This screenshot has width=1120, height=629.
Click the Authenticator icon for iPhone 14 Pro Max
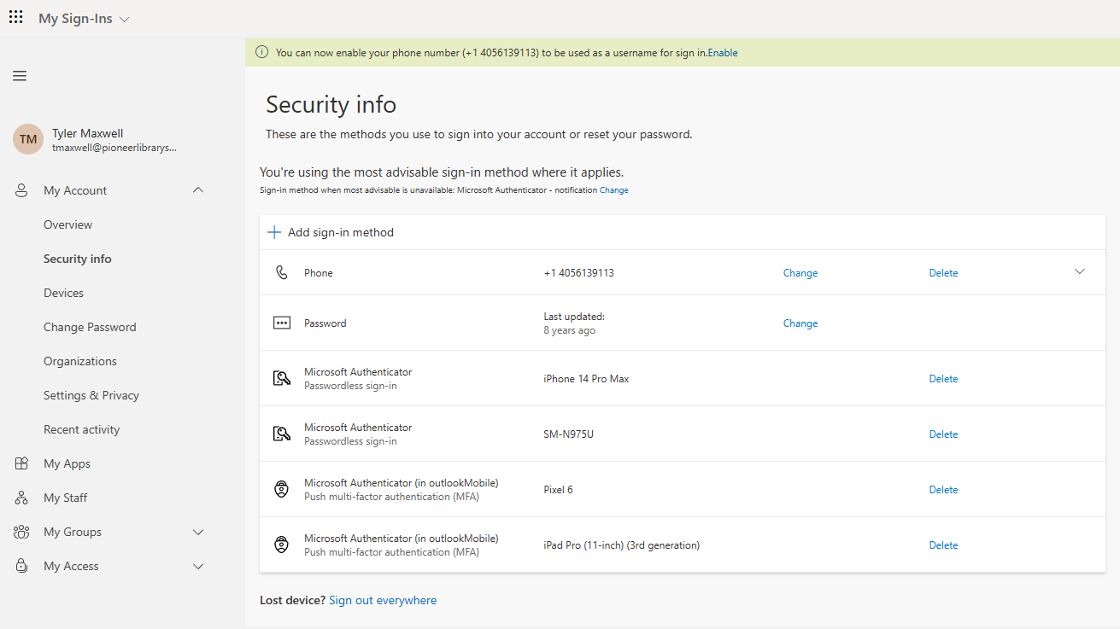(x=282, y=379)
